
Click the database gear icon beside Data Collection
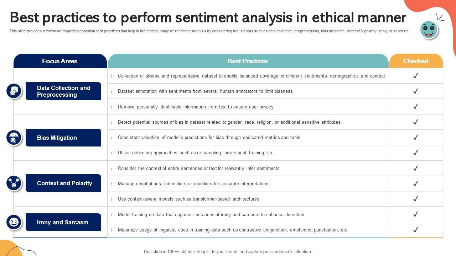(x=14, y=91)
